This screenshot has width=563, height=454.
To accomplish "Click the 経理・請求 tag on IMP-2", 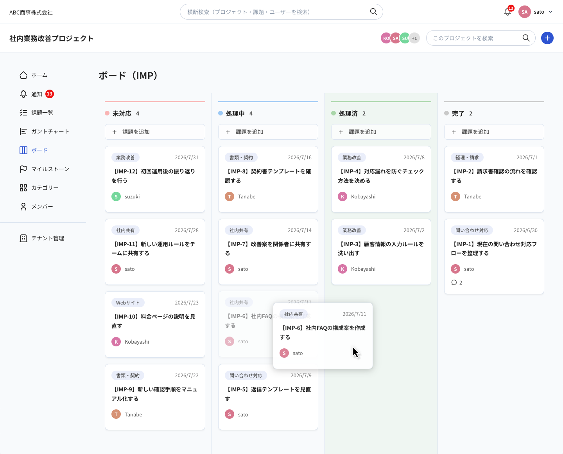I will coord(467,157).
